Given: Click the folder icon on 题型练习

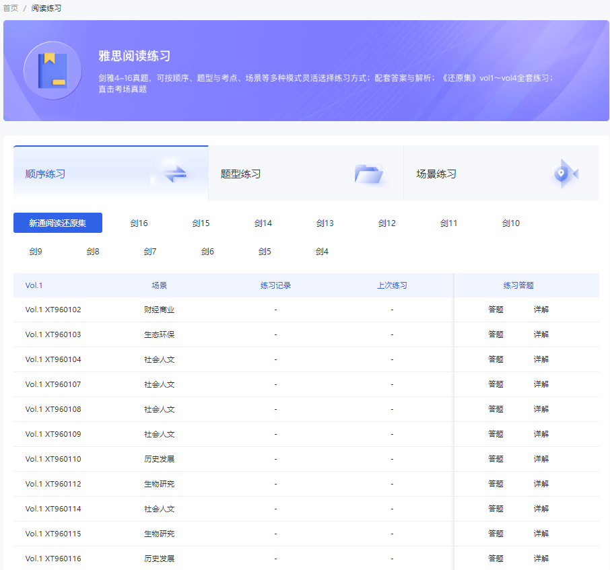Looking at the screenshot, I should tap(369, 174).
